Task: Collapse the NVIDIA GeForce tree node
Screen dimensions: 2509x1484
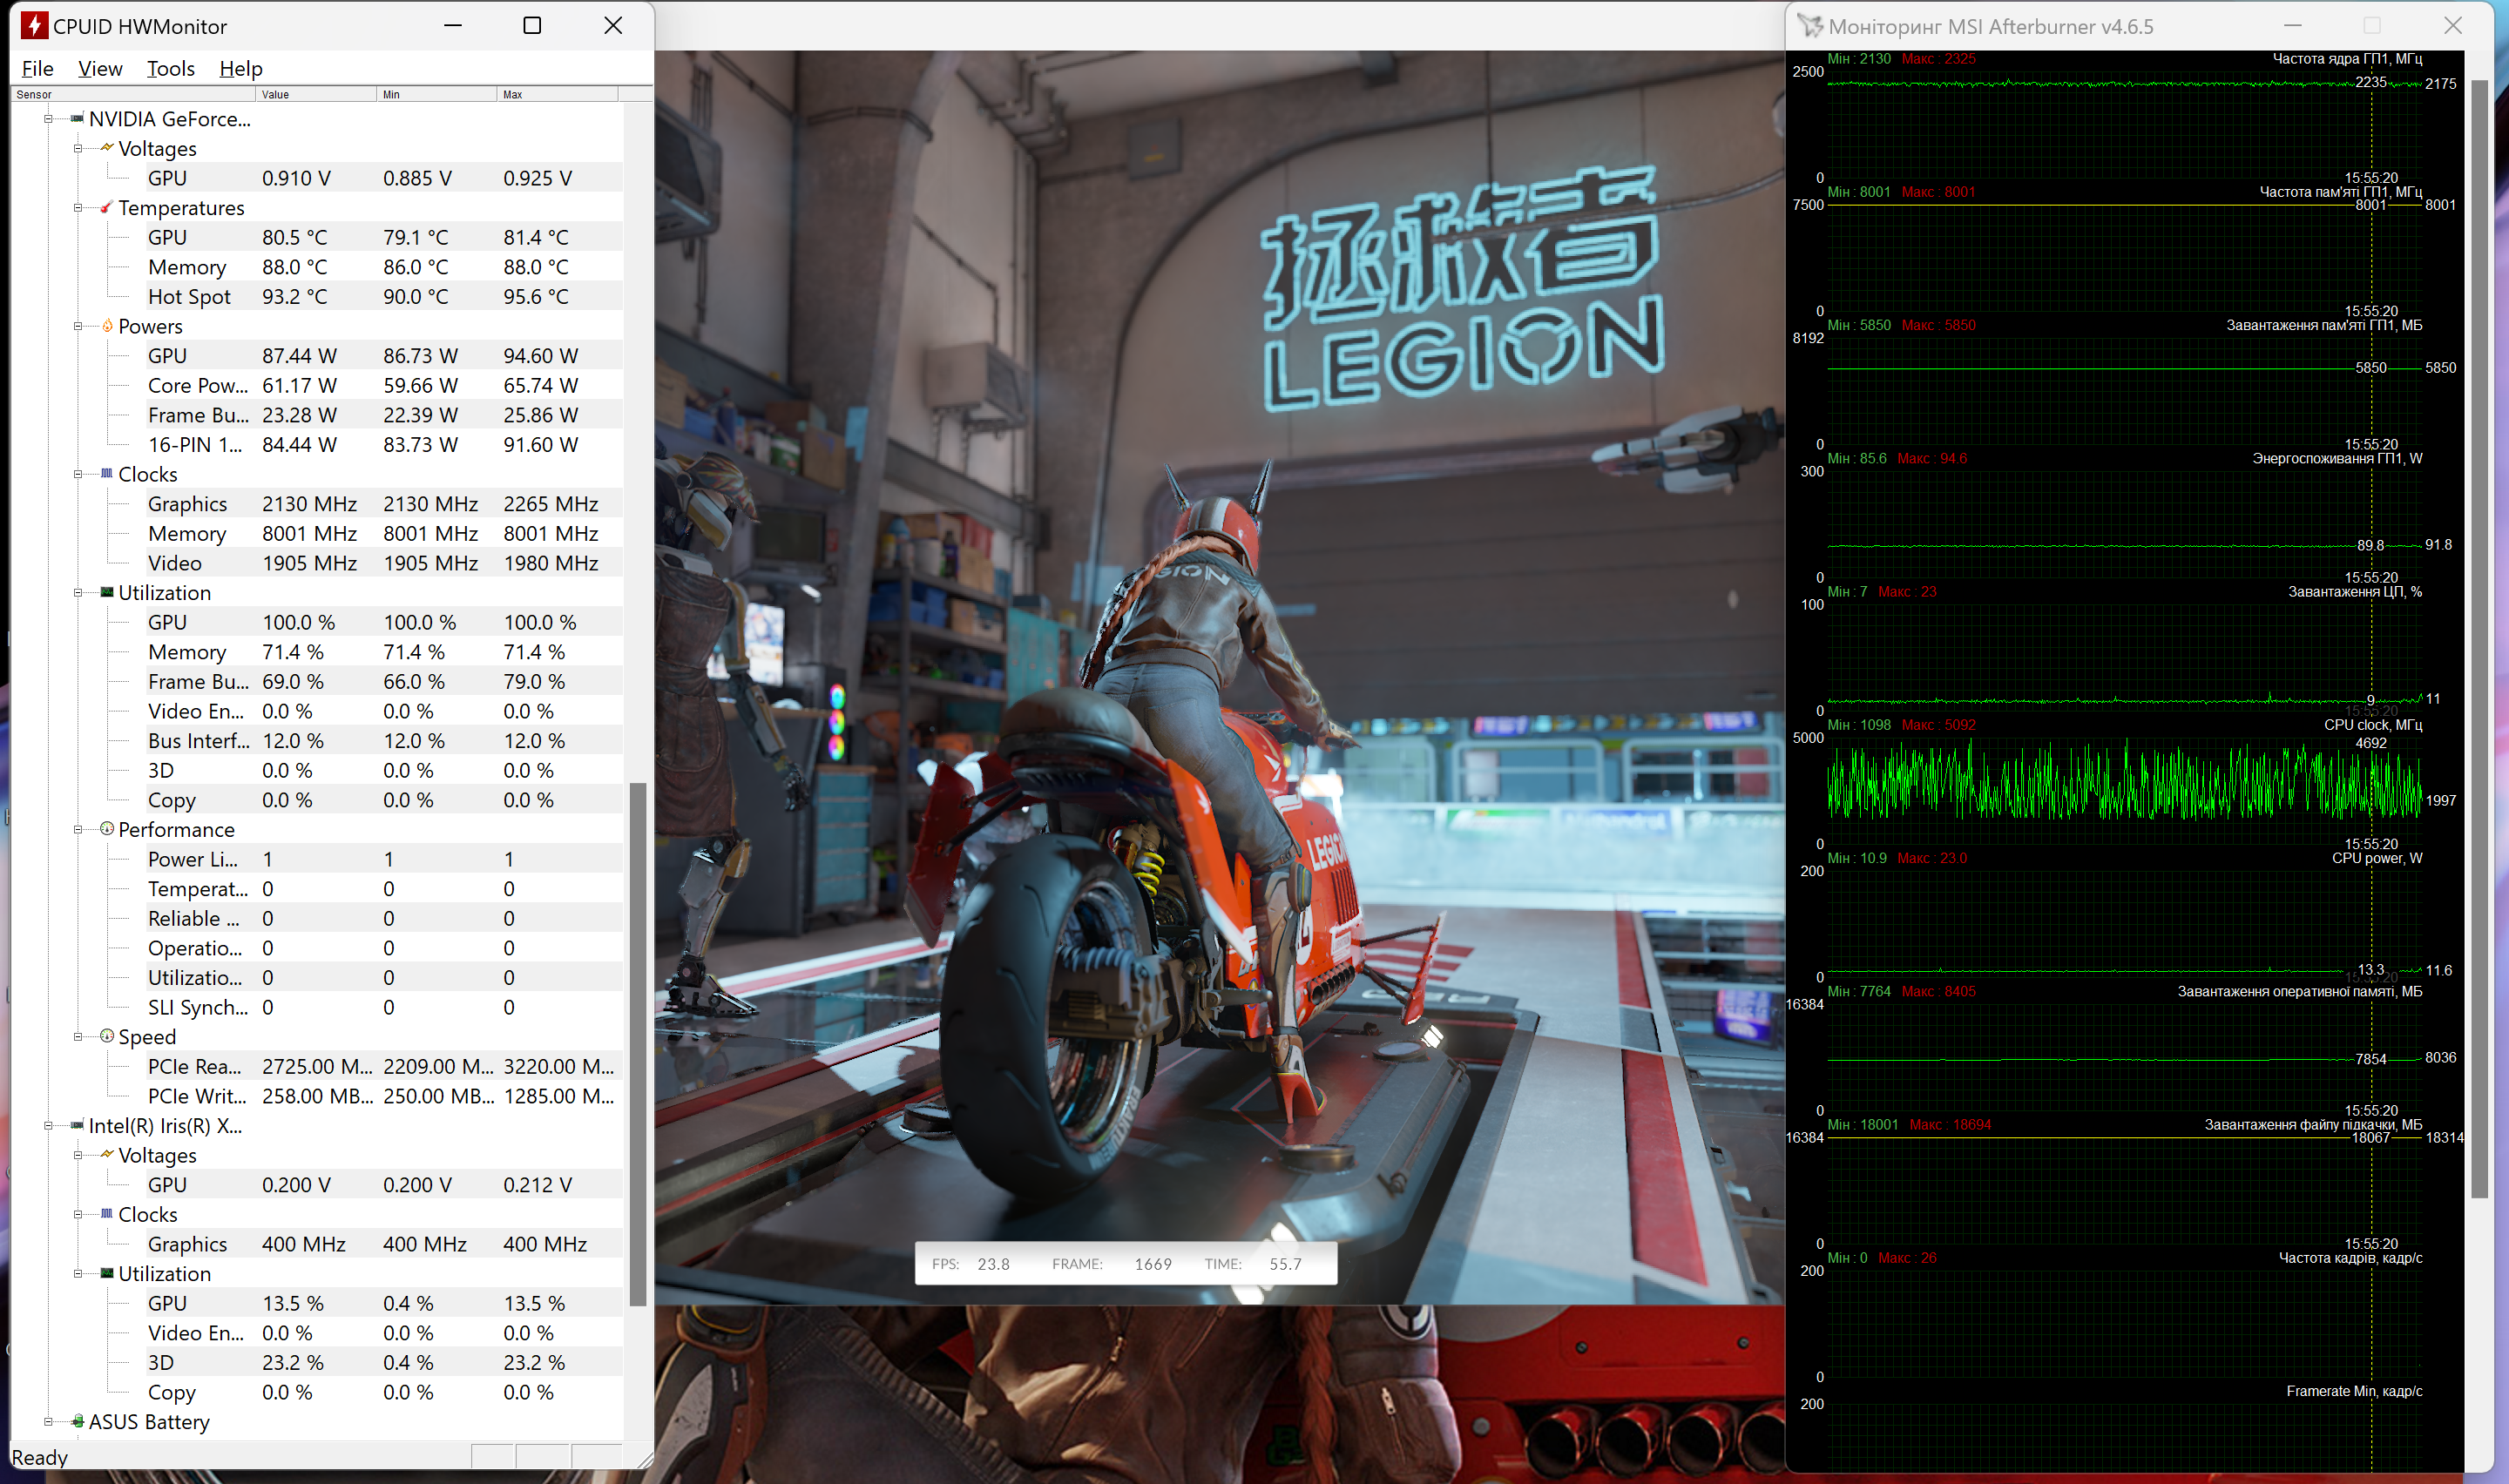Action: click(48, 118)
